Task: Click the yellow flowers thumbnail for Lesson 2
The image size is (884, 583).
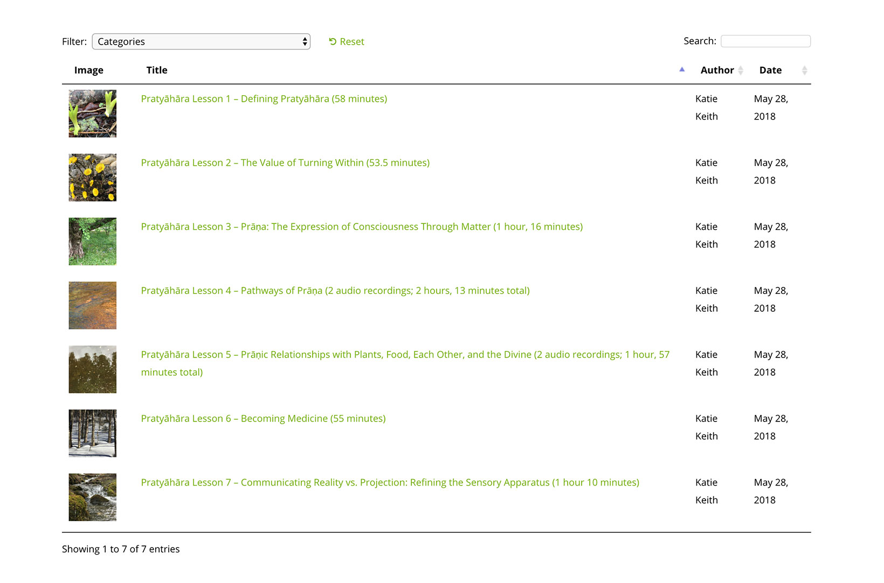Action: (x=92, y=178)
